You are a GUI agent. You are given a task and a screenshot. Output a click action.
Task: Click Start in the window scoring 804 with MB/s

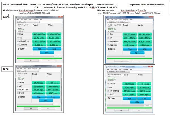tap(31, 61)
